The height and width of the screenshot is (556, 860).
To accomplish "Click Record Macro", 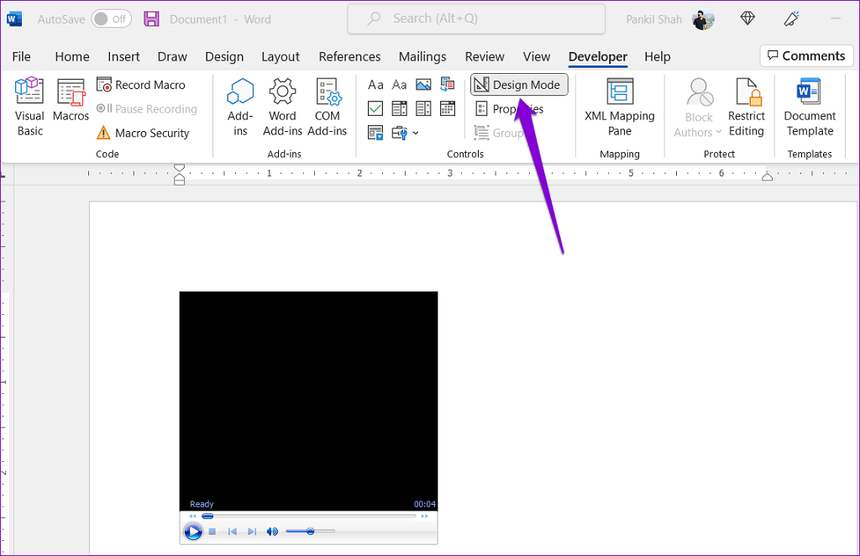I will [x=141, y=85].
